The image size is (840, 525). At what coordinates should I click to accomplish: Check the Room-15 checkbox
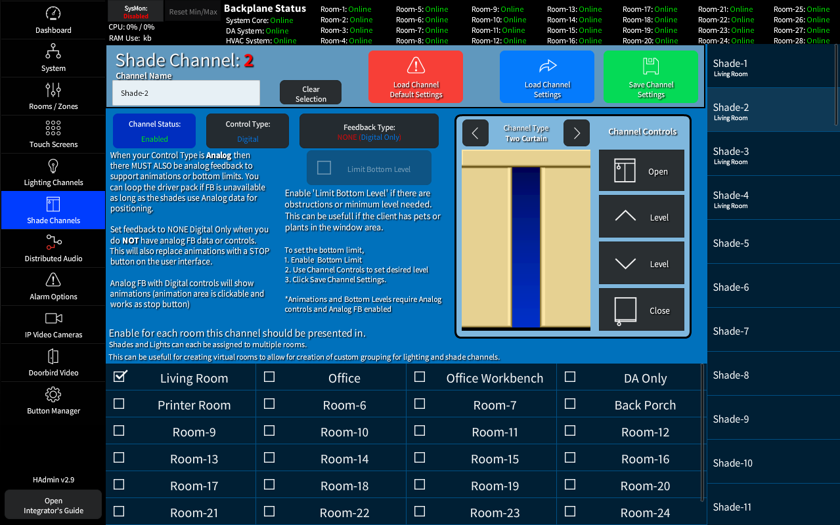(420, 457)
